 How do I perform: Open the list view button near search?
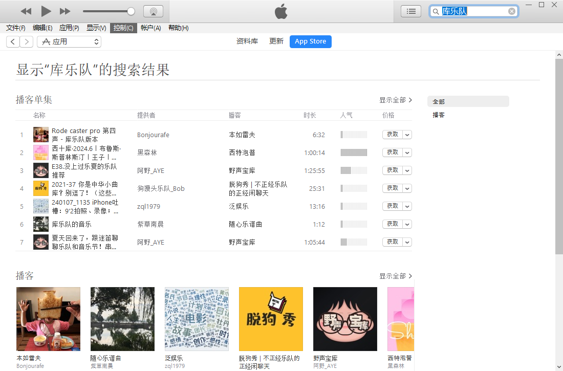click(x=411, y=11)
